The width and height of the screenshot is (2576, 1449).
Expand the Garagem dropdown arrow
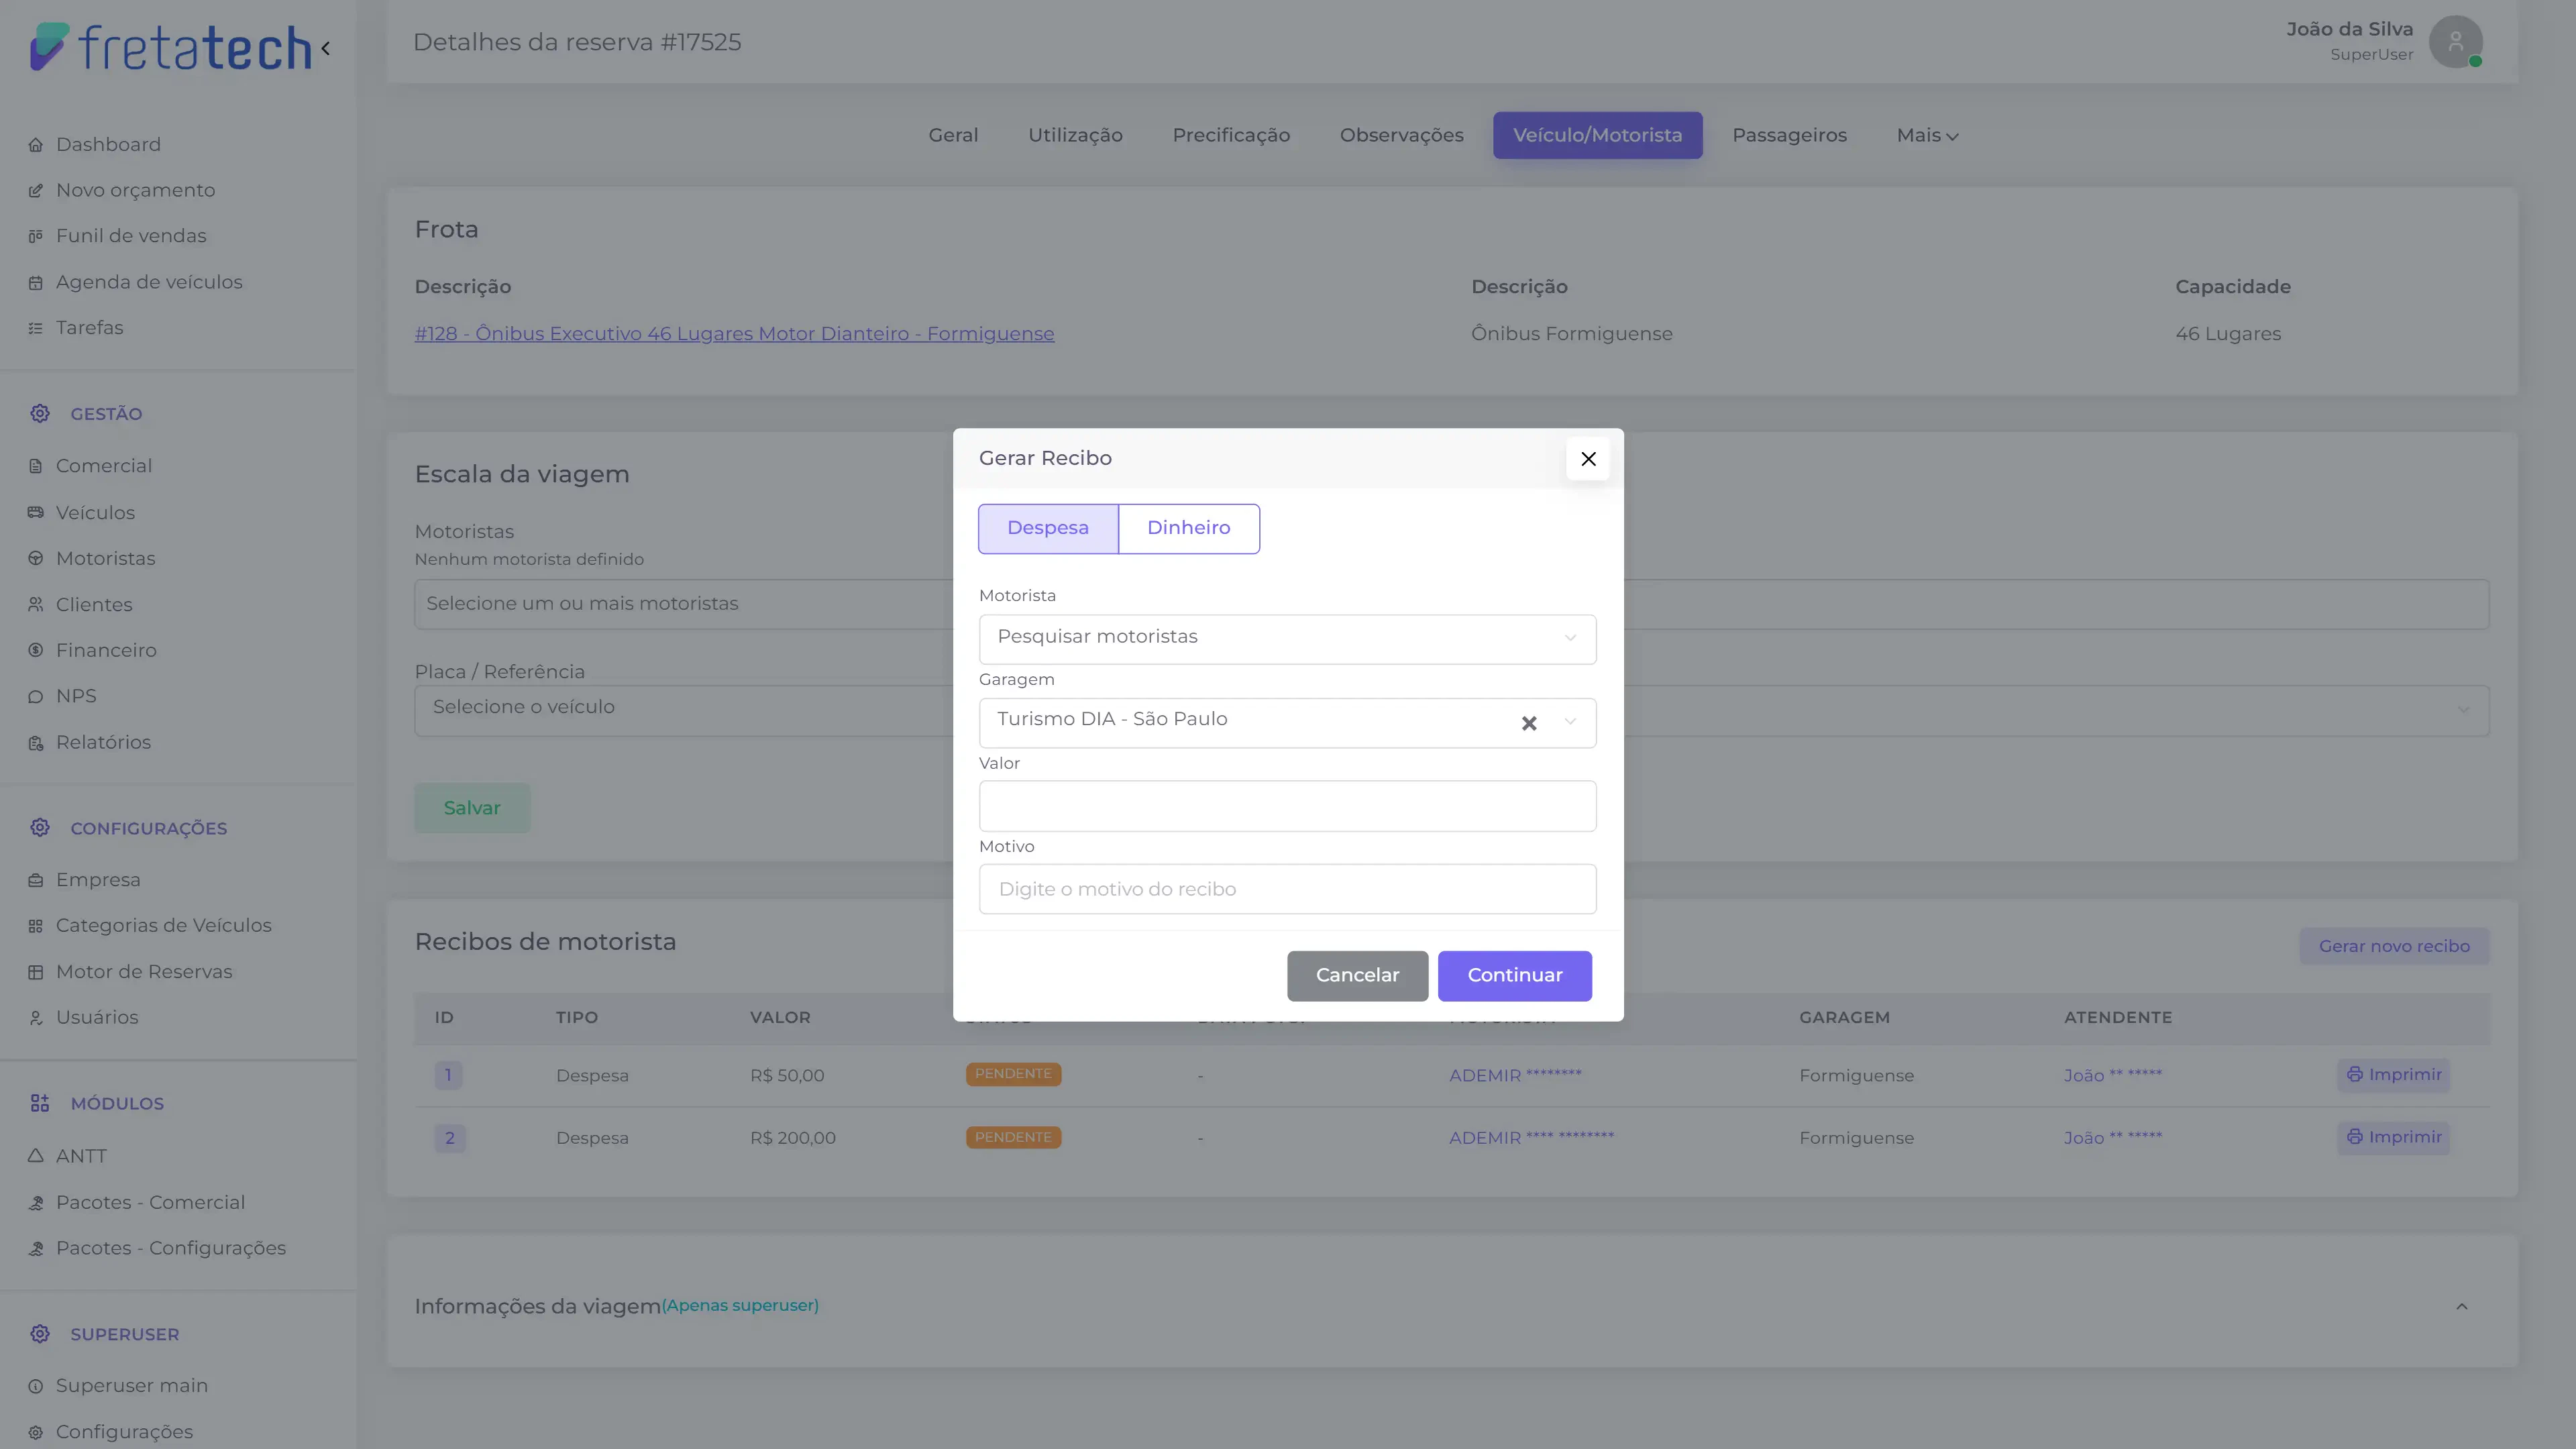coord(1570,722)
